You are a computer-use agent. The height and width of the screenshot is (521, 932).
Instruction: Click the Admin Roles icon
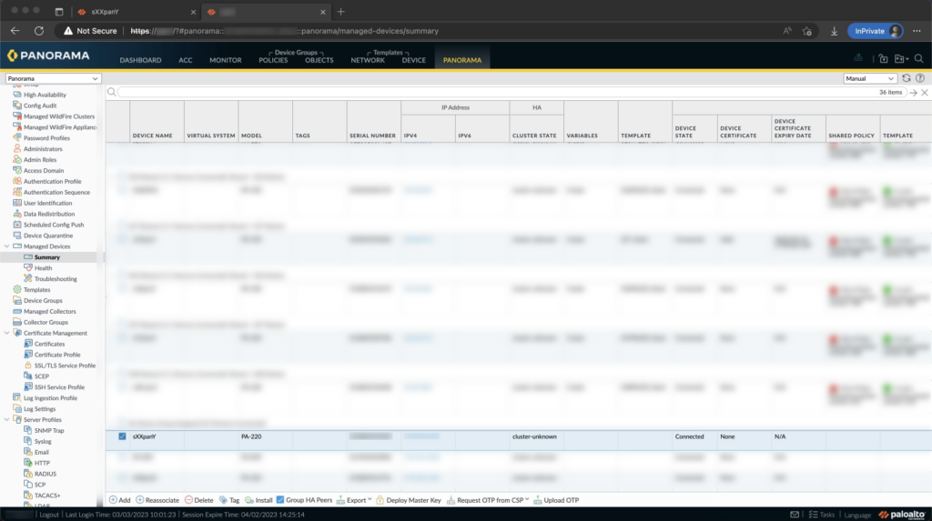tap(17, 159)
